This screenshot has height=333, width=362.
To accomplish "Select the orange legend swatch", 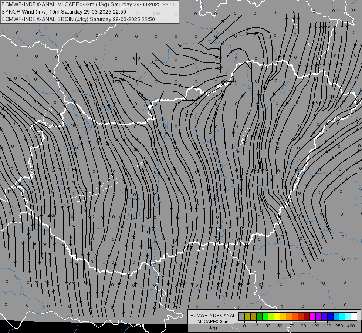I will 289,316.
